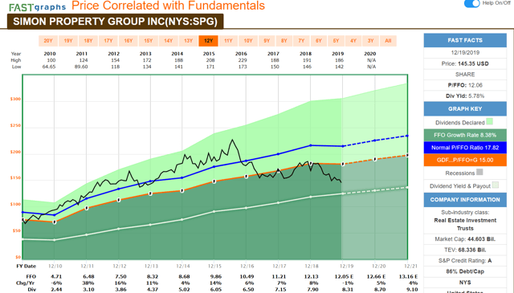Click the $300 y-axis label
This screenshot has width=514, height=293.
click(15, 99)
